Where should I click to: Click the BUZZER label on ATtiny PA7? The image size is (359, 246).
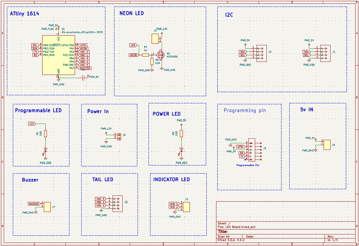tap(85, 68)
